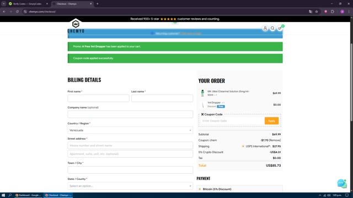Focus the First name field
The image size is (353, 198).
98,98
